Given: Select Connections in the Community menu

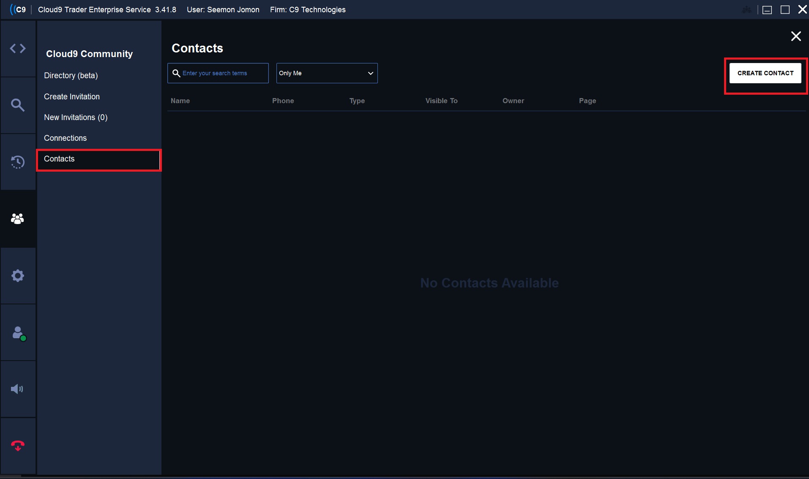Looking at the screenshot, I should [x=66, y=138].
